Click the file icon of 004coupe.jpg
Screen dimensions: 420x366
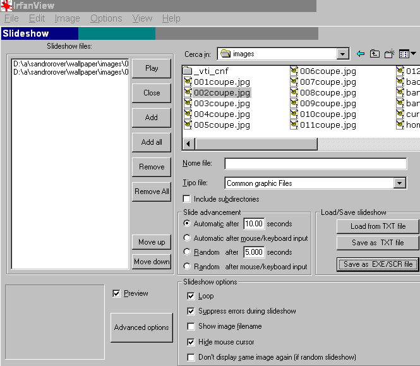click(x=188, y=114)
